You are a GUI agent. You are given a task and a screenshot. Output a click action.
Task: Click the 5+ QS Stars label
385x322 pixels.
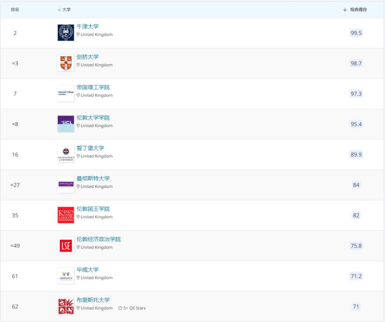[x=134, y=308]
